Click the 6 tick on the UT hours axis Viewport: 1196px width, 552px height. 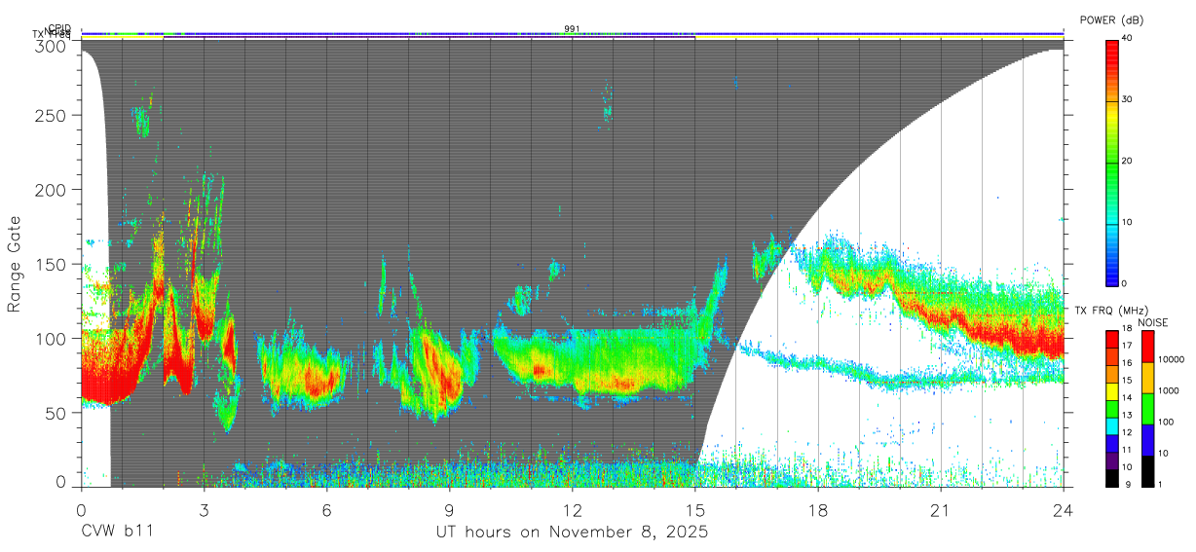tap(326, 509)
